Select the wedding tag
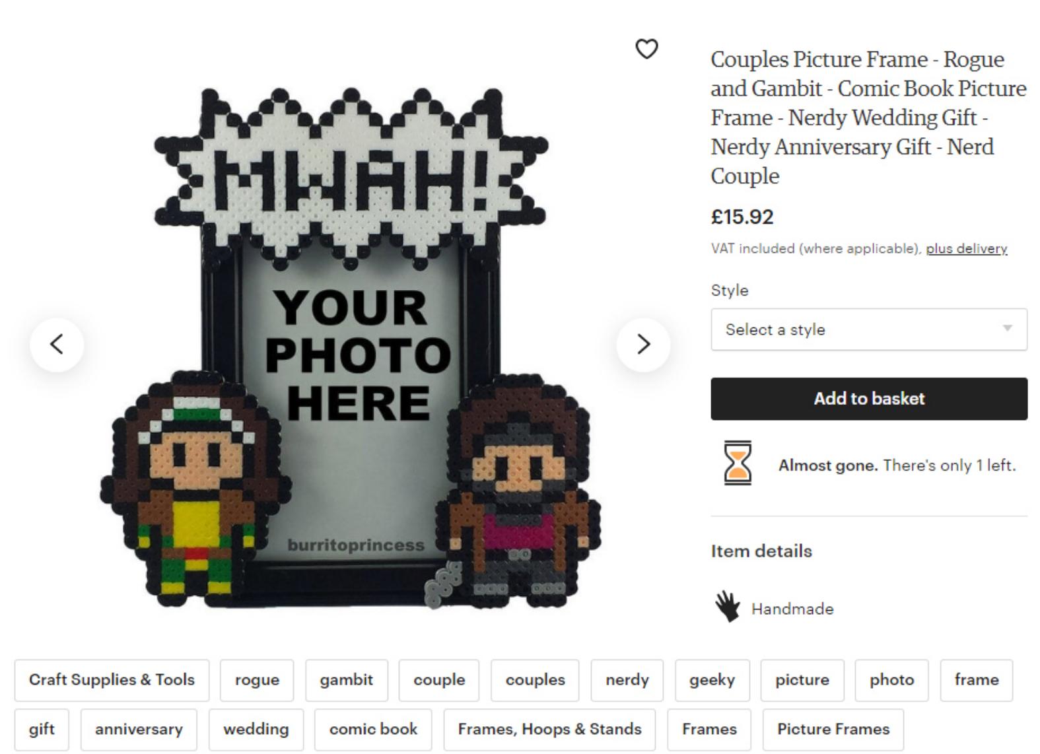Viewport: 1040px width, 754px height. [256, 730]
